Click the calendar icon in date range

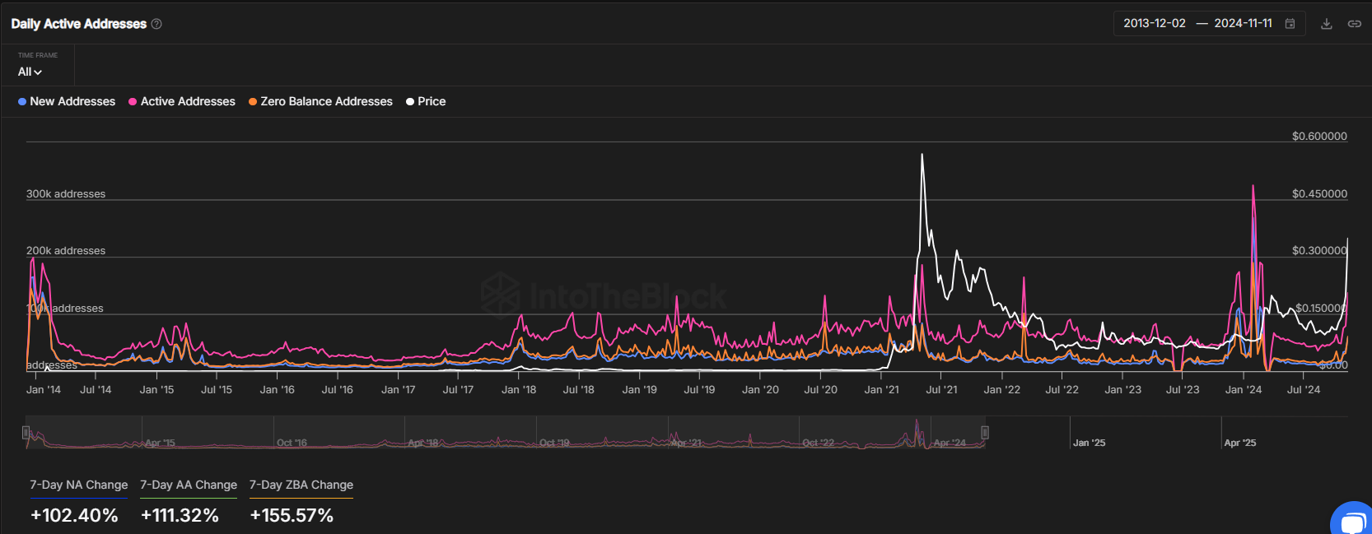(1290, 24)
